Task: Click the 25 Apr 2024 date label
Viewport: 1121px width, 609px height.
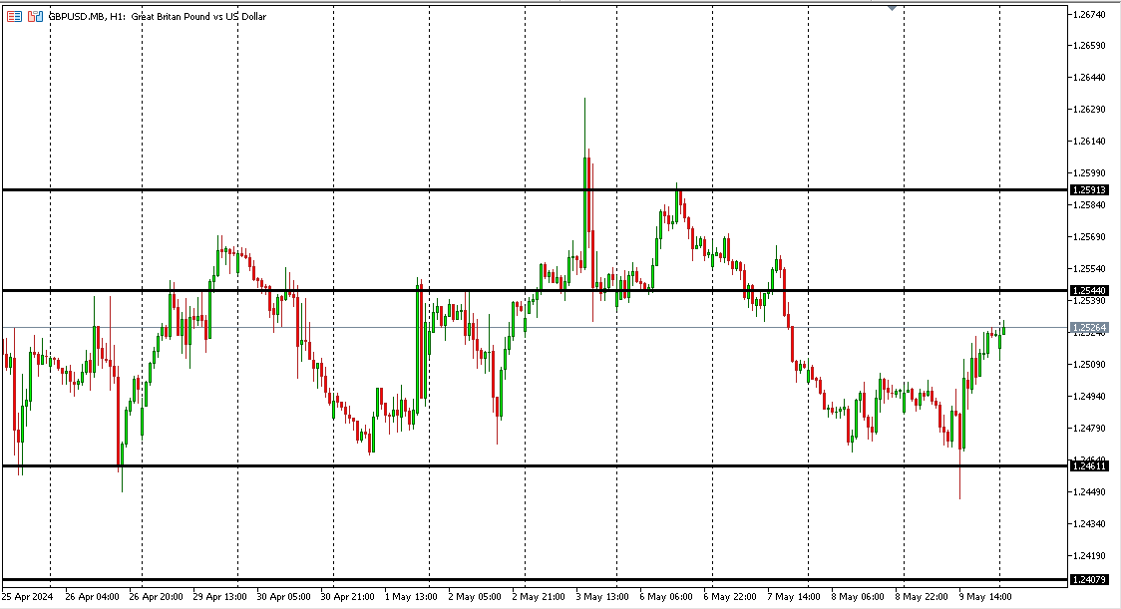Action: point(29,597)
